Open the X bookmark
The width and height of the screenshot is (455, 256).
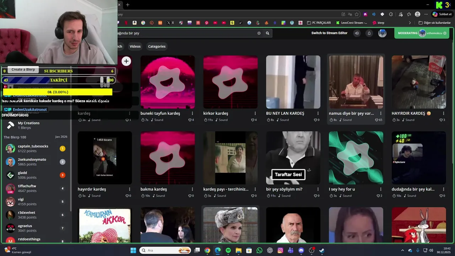click(x=170, y=23)
